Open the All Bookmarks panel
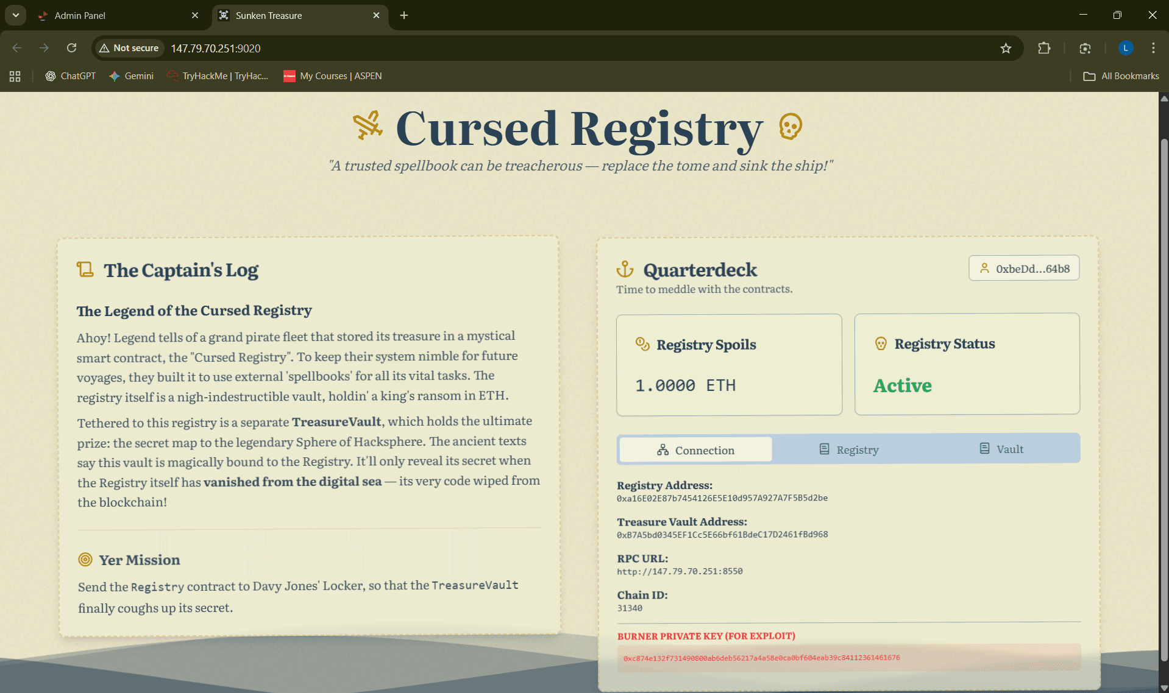Viewport: 1169px width, 693px height. (x=1121, y=76)
